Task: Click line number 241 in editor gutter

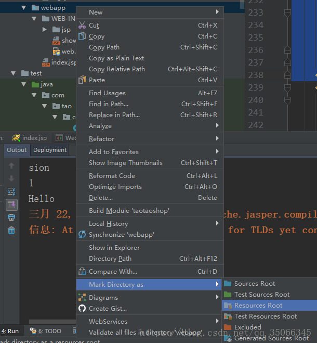Action: [x=256, y=112]
